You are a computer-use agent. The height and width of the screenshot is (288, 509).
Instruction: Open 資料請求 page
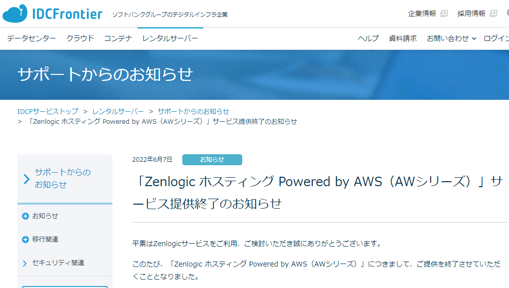click(403, 38)
